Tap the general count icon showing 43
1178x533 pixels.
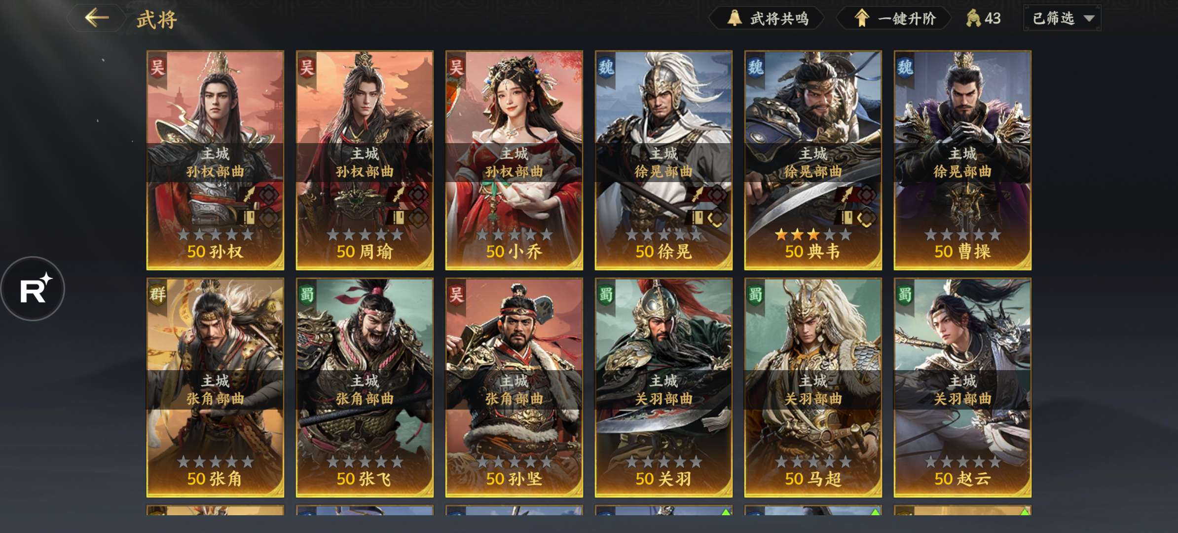coord(973,18)
